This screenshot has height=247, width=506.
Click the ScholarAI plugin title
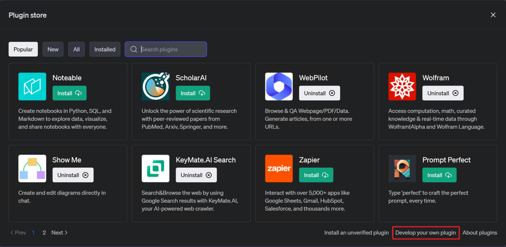[191, 78]
